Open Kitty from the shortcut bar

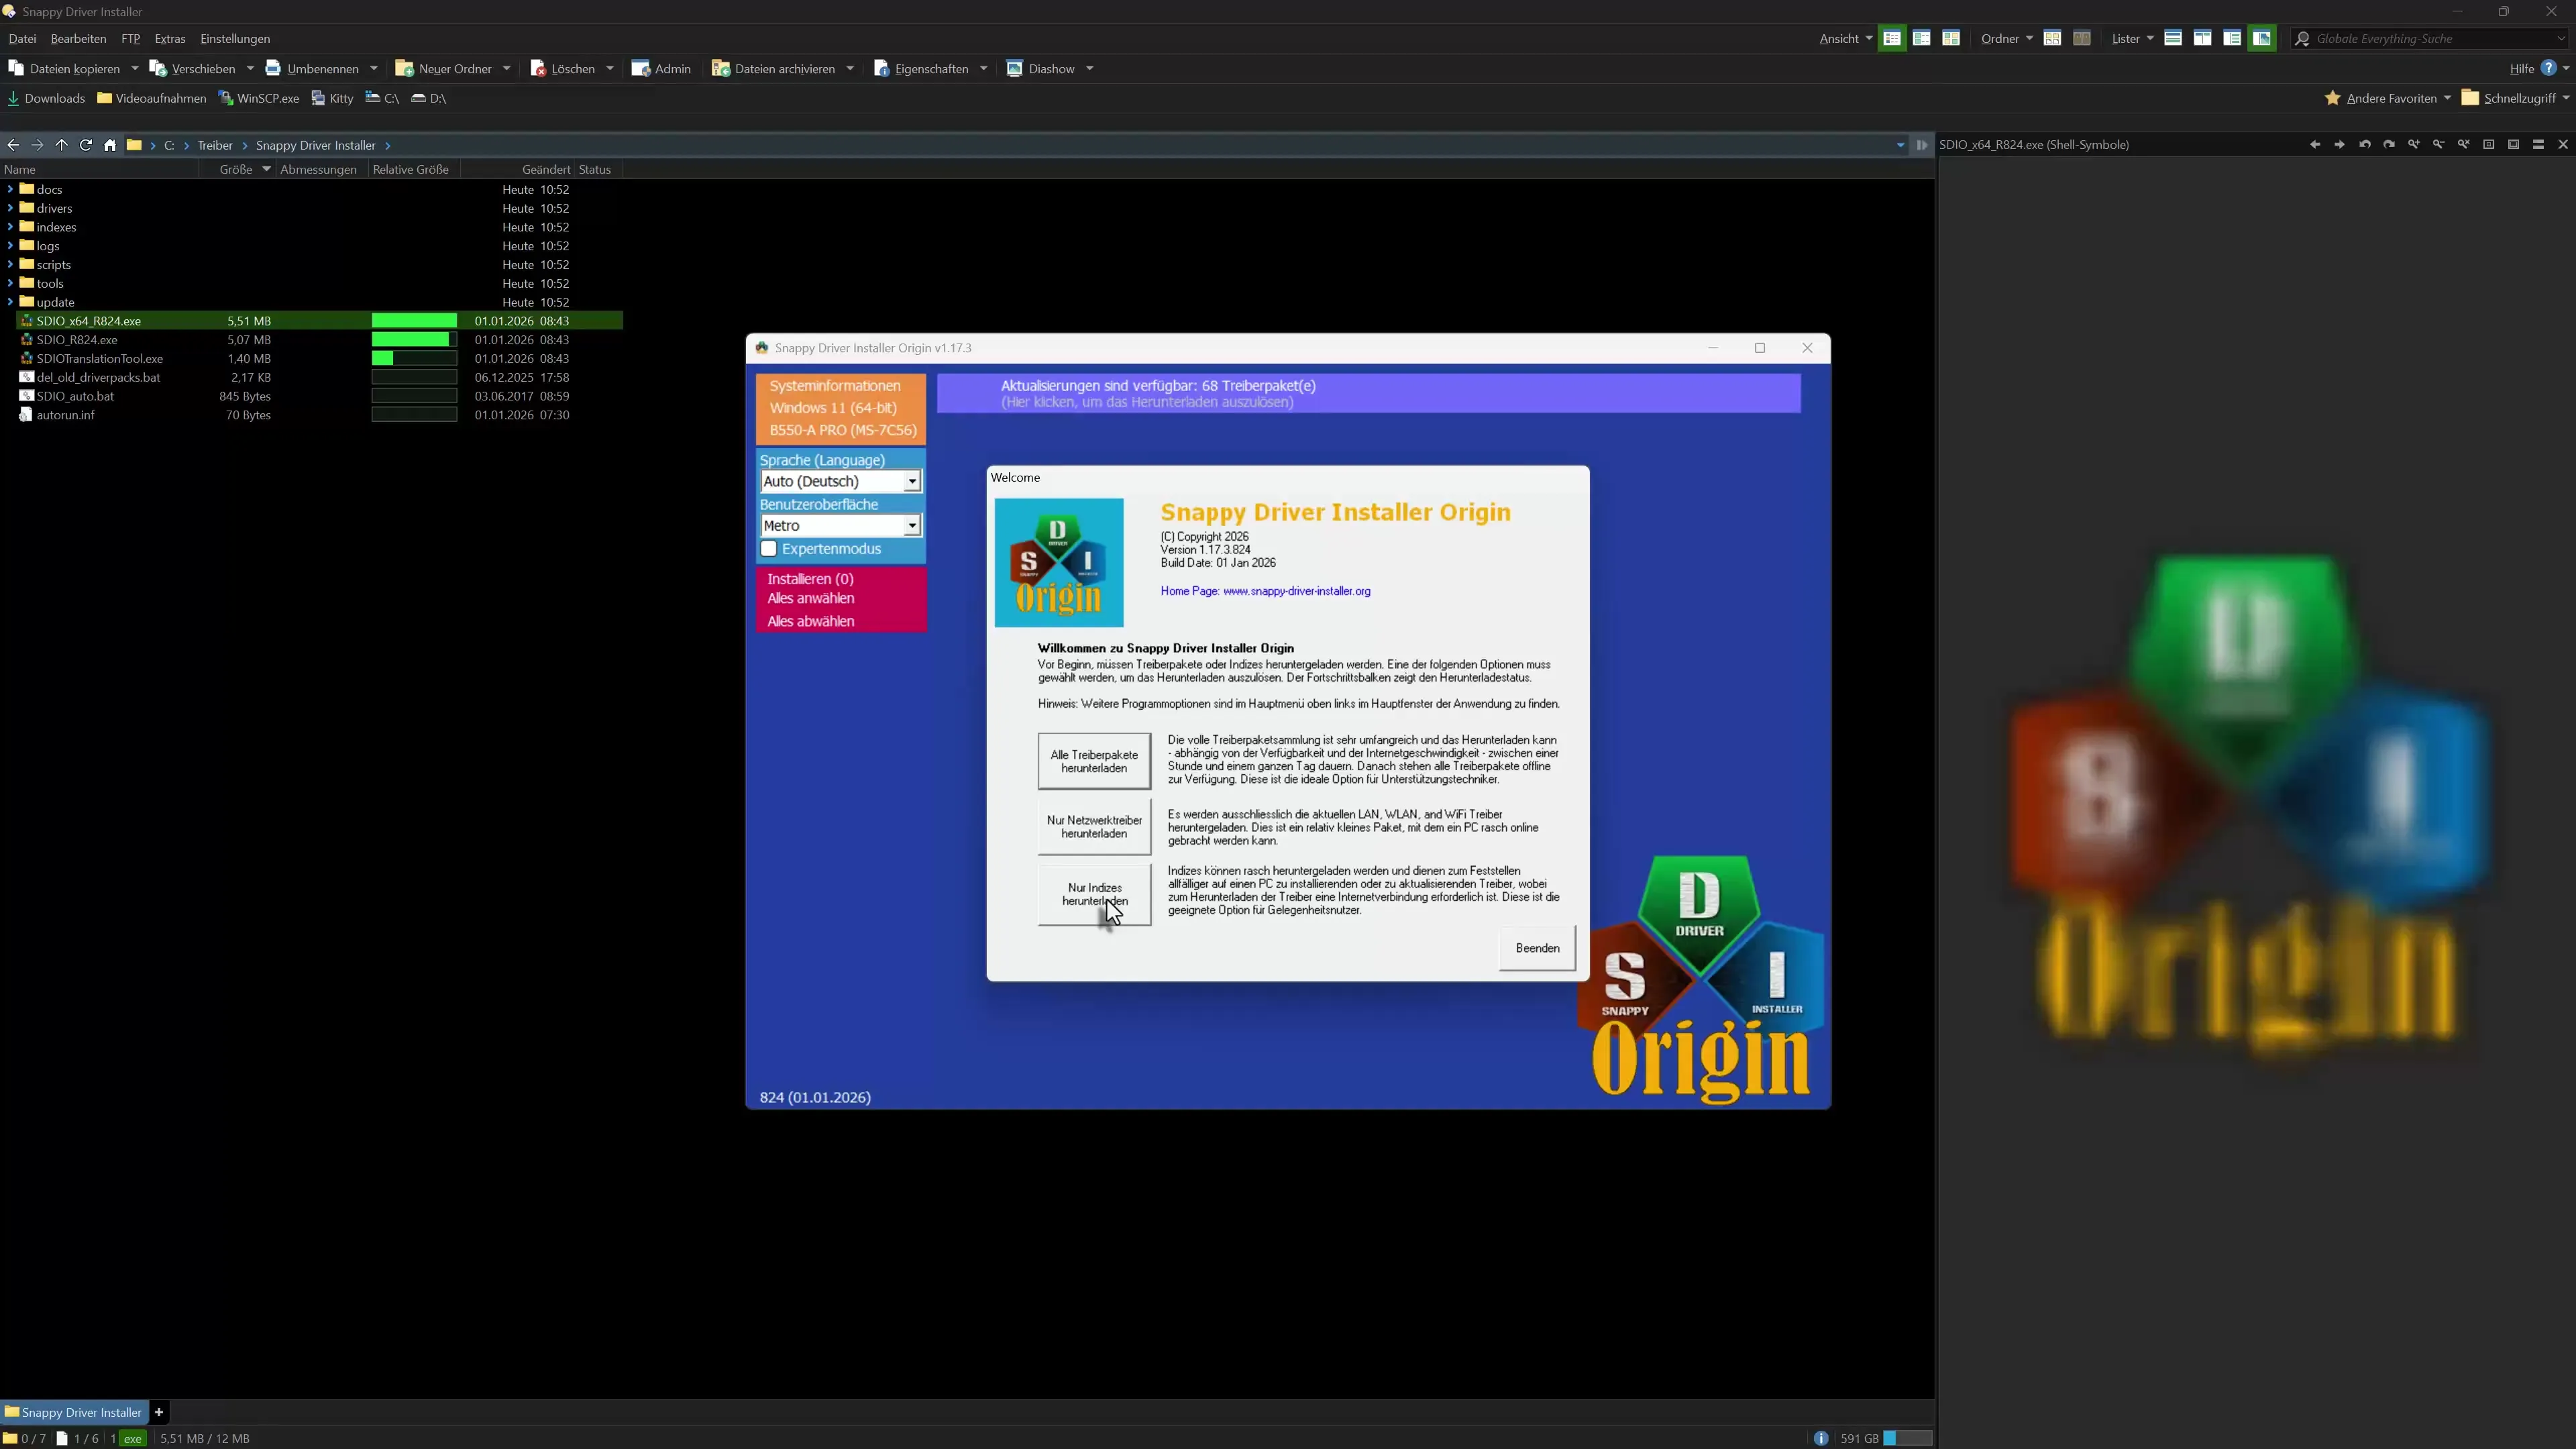[332, 98]
